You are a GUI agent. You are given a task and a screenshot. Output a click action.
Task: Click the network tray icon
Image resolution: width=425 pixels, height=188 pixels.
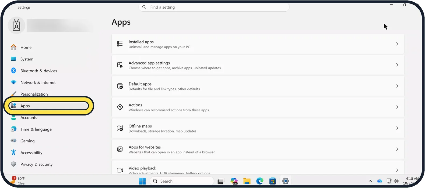tap(389, 181)
